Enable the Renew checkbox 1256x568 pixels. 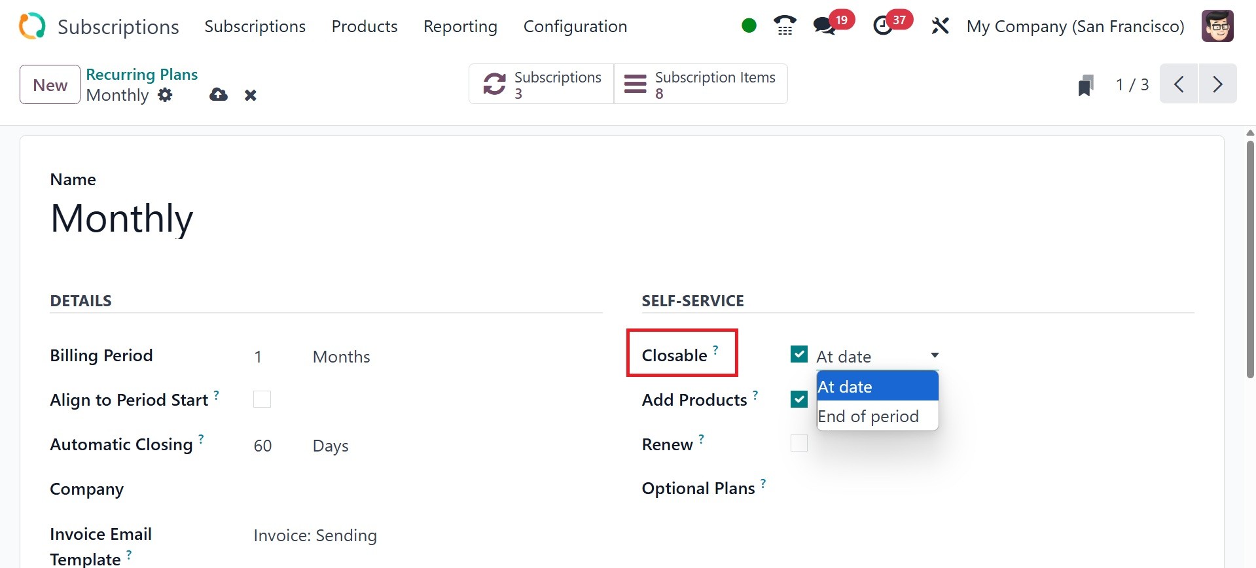coord(798,444)
